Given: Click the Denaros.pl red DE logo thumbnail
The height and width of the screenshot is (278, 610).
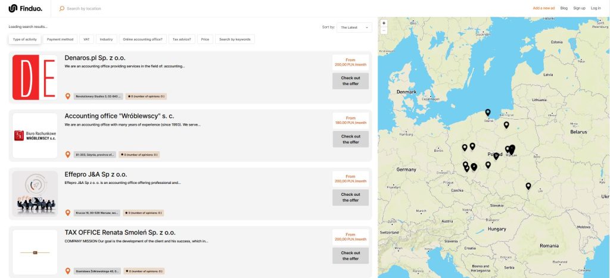Looking at the screenshot, I should tap(35, 77).
